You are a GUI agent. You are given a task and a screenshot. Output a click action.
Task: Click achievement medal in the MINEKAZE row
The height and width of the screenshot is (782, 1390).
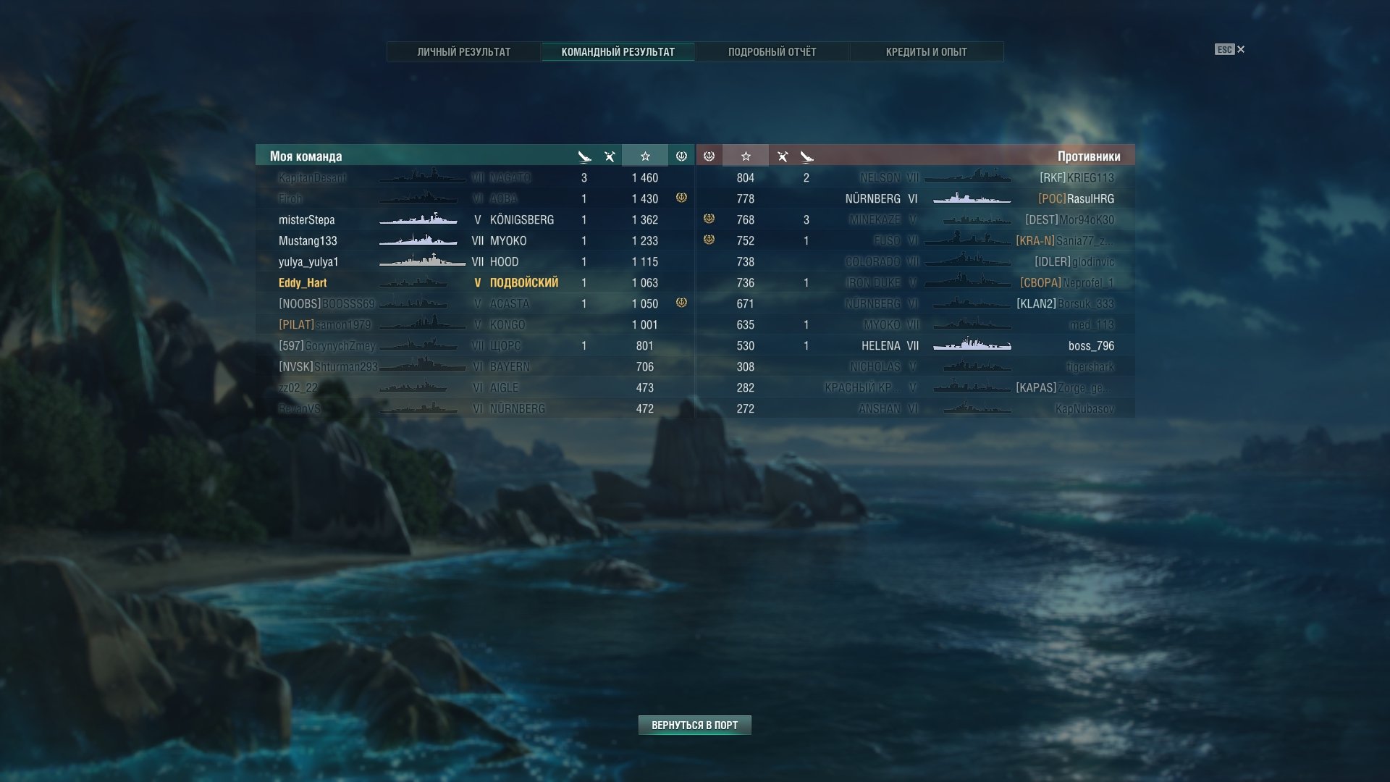point(709,219)
